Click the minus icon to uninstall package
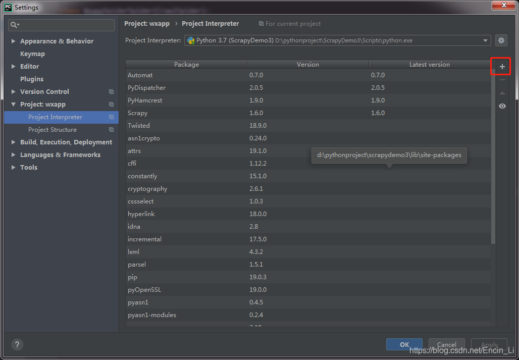519x360 pixels. tap(502, 80)
